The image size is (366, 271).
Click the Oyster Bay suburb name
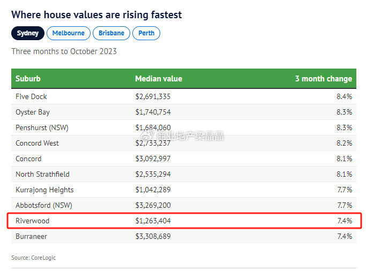pyautogui.click(x=33, y=112)
